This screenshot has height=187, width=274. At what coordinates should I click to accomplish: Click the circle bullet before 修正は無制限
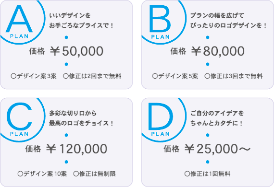tap(76, 174)
